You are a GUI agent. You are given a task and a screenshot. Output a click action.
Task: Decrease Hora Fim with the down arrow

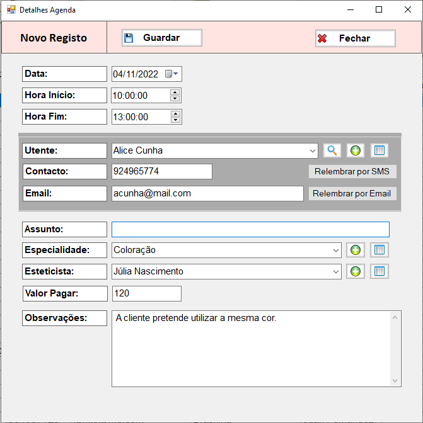tap(175, 120)
